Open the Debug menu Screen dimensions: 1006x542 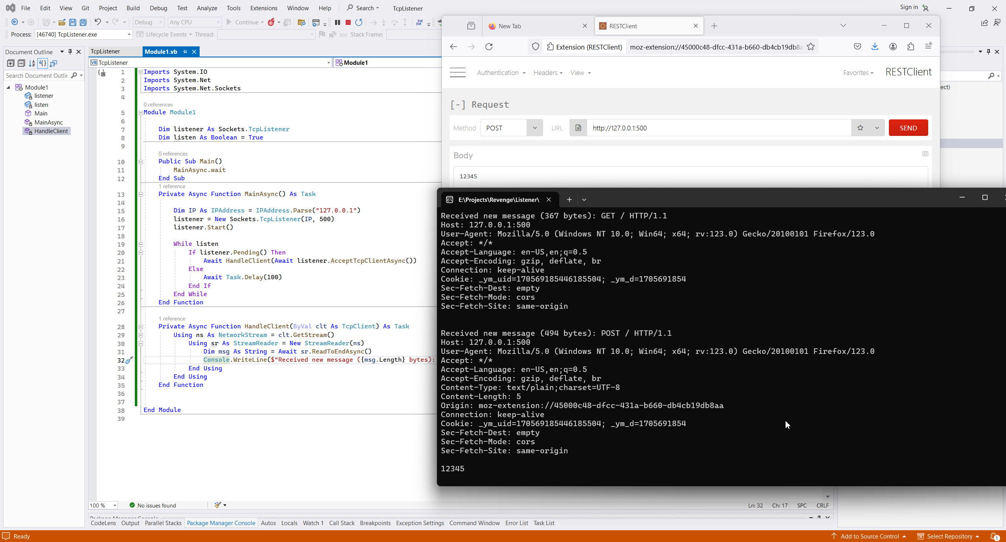[x=158, y=8]
